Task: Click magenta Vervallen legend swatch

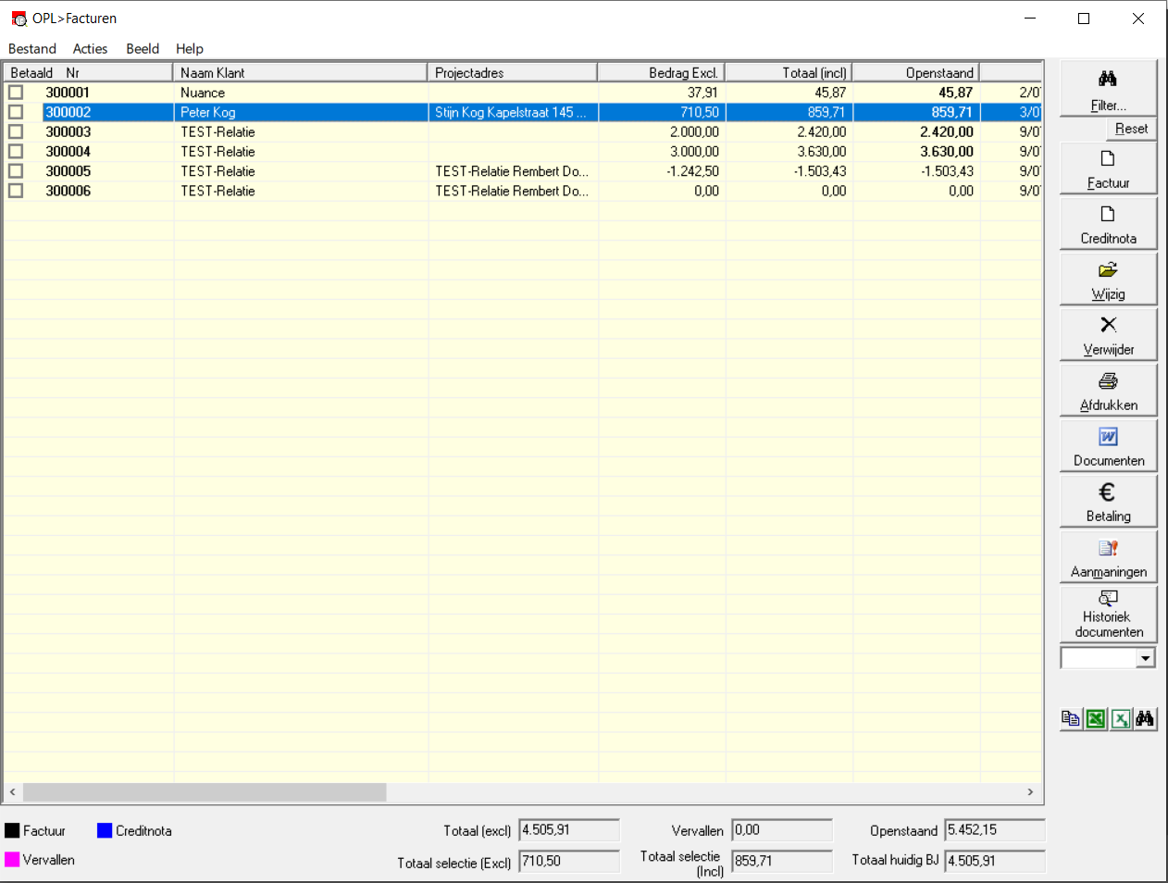Action: 12,860
